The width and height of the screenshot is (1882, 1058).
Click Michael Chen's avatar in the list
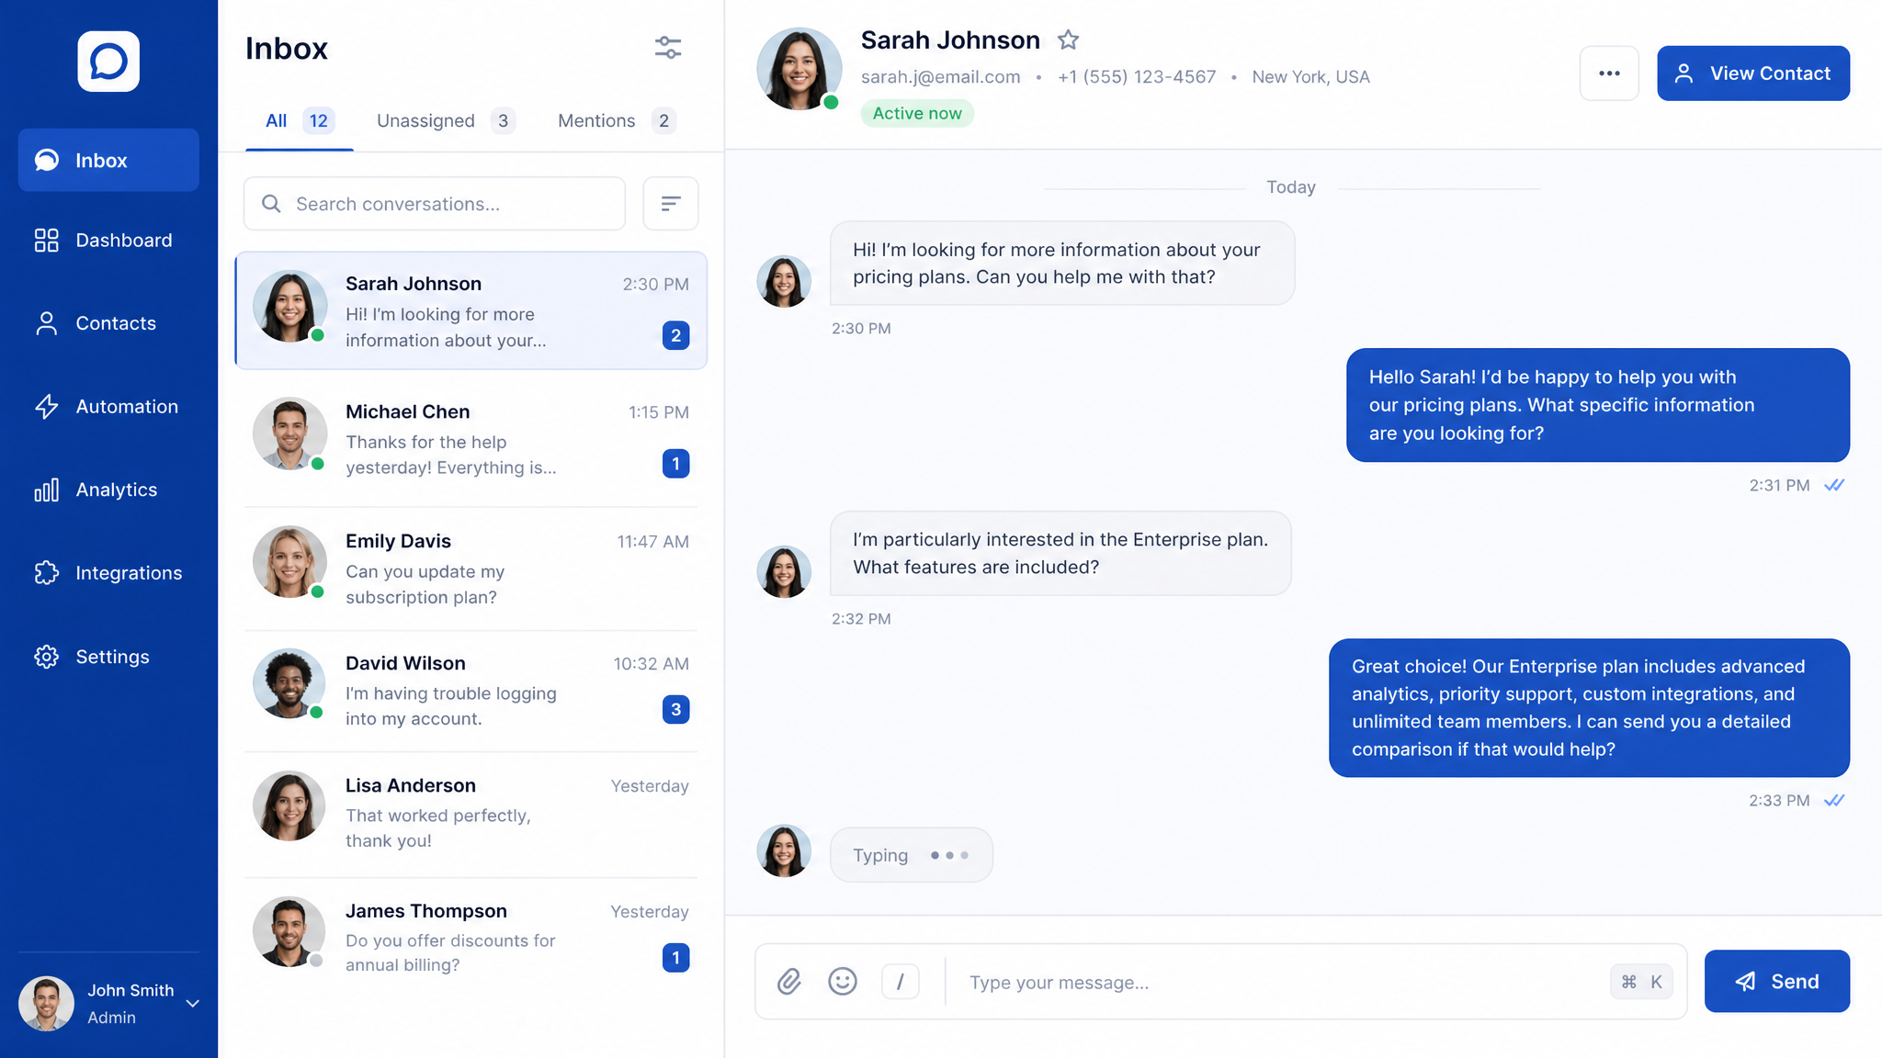[289, 434]
